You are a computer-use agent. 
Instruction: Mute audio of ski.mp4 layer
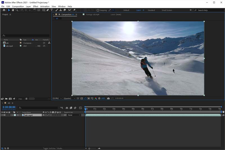tap(4, 115)
